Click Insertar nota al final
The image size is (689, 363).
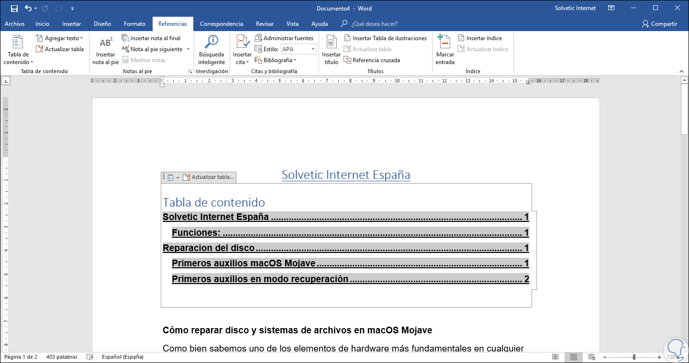pos(151,38)
